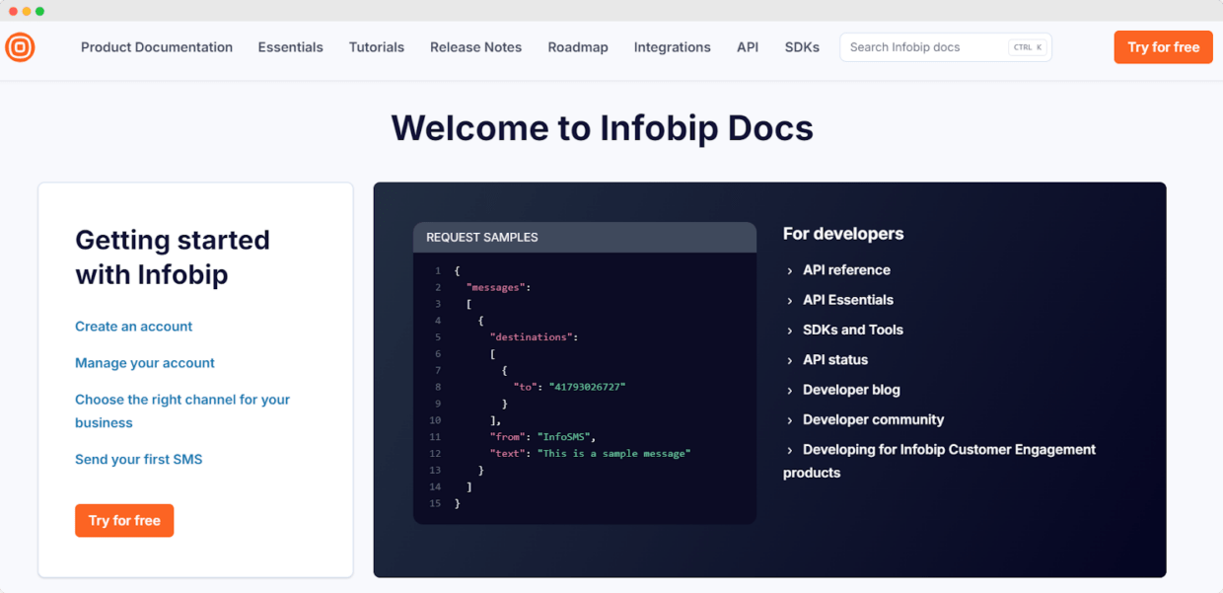Open Integrations from the top menu

pyautogui.click(x=672, y=47)
